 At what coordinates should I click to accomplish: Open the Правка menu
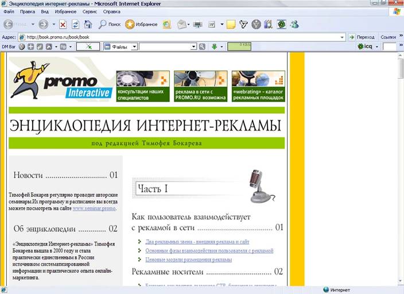click(x=28, y=11)
